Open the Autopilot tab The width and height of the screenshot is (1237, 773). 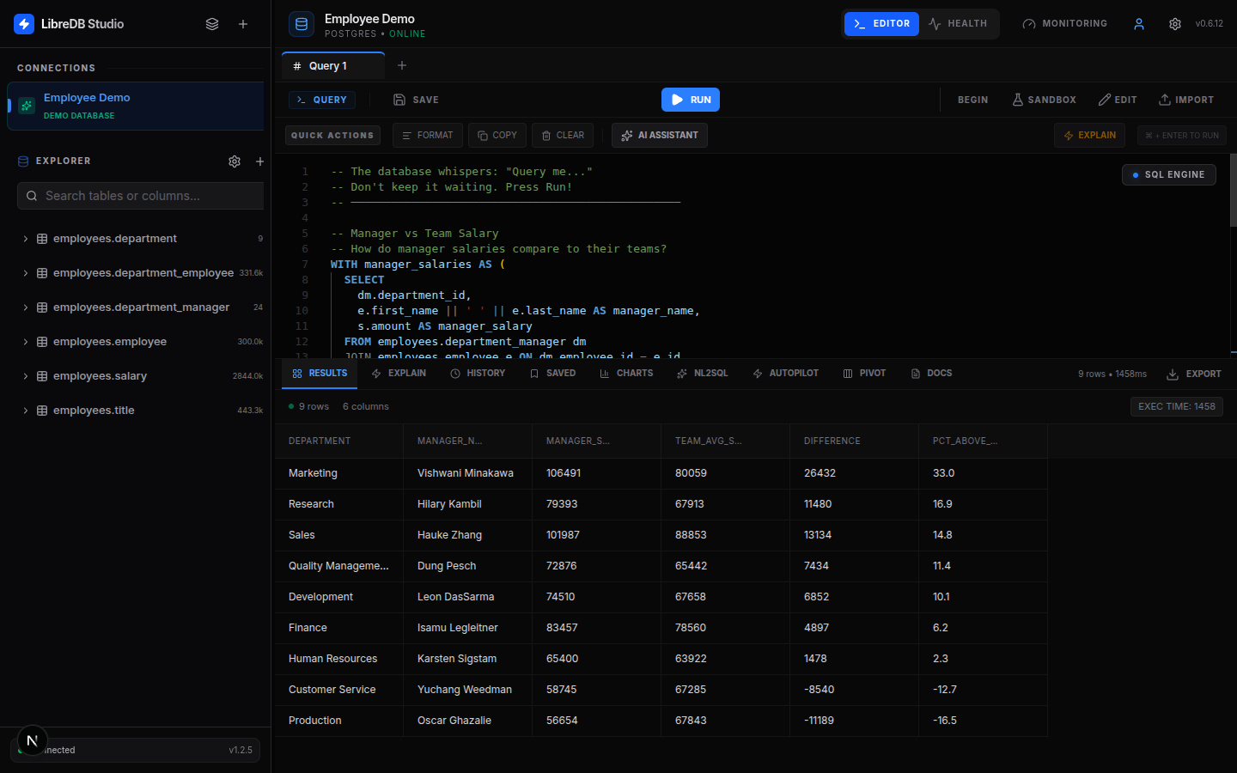(x=785, y=374)
